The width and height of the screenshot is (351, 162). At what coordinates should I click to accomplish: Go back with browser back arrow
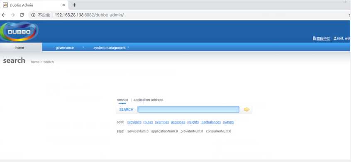4,15
